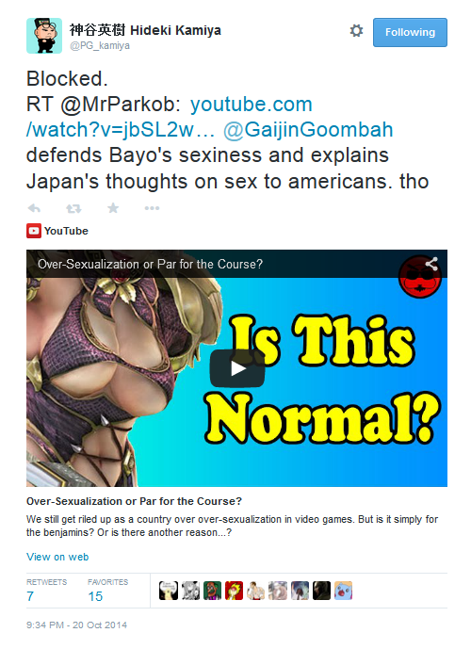This screenshot has height=649, width=471.
Task: Open the more options ellipsis icon
Action: coord(152,208)
